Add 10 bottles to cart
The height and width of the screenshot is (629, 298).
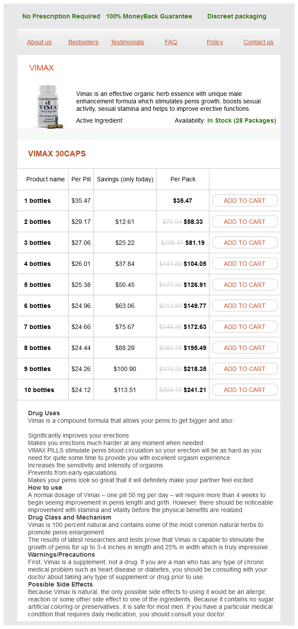(x=245, y=390)
